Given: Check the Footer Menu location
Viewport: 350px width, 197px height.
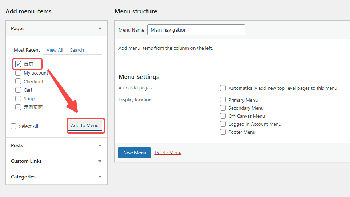Looking at the screenshot, I should (223, 132).
